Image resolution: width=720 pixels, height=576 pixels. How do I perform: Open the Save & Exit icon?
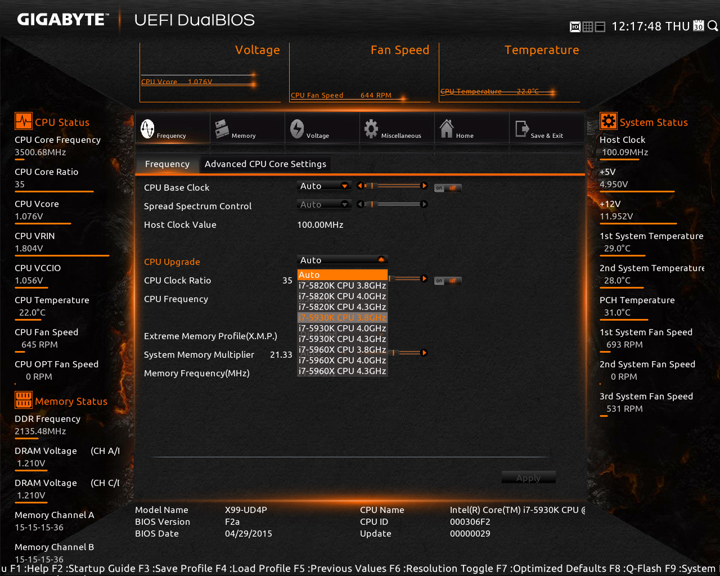(x=521, y=129)
